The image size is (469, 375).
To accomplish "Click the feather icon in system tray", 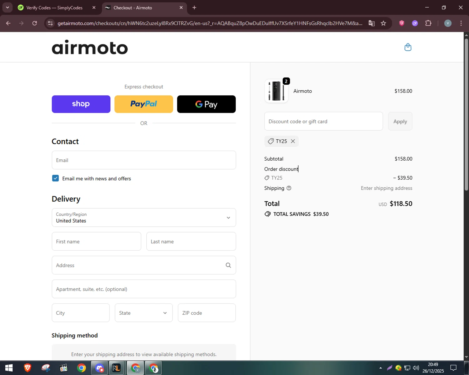I will (390, 368).
